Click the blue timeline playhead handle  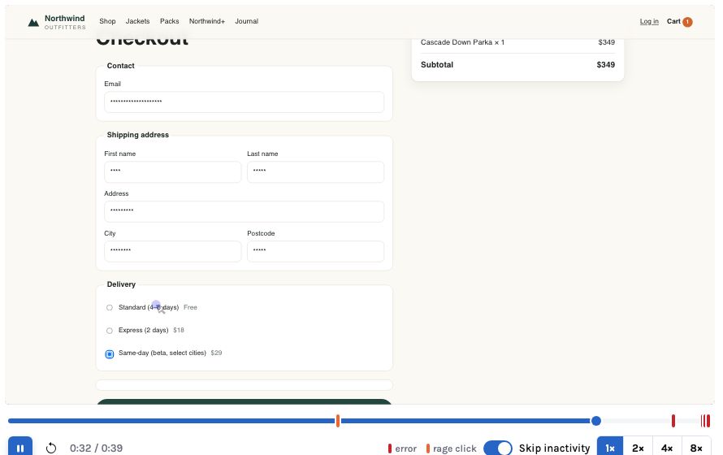tap(596, 421)
